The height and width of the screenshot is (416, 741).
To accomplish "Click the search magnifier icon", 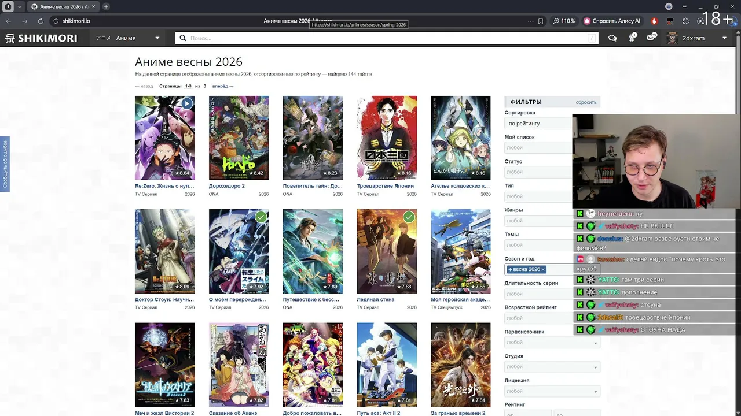I will [183, 38].
